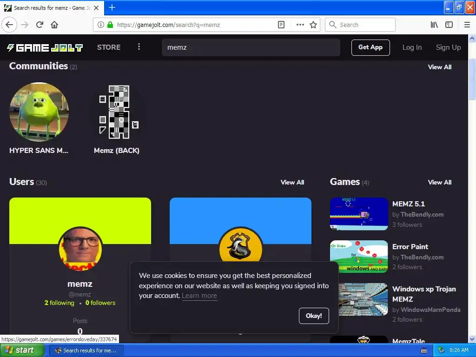The width and height of the screenshot is (476, 357).
Task: Click 0 followers on memz card
Action: (x=100, y=303)
